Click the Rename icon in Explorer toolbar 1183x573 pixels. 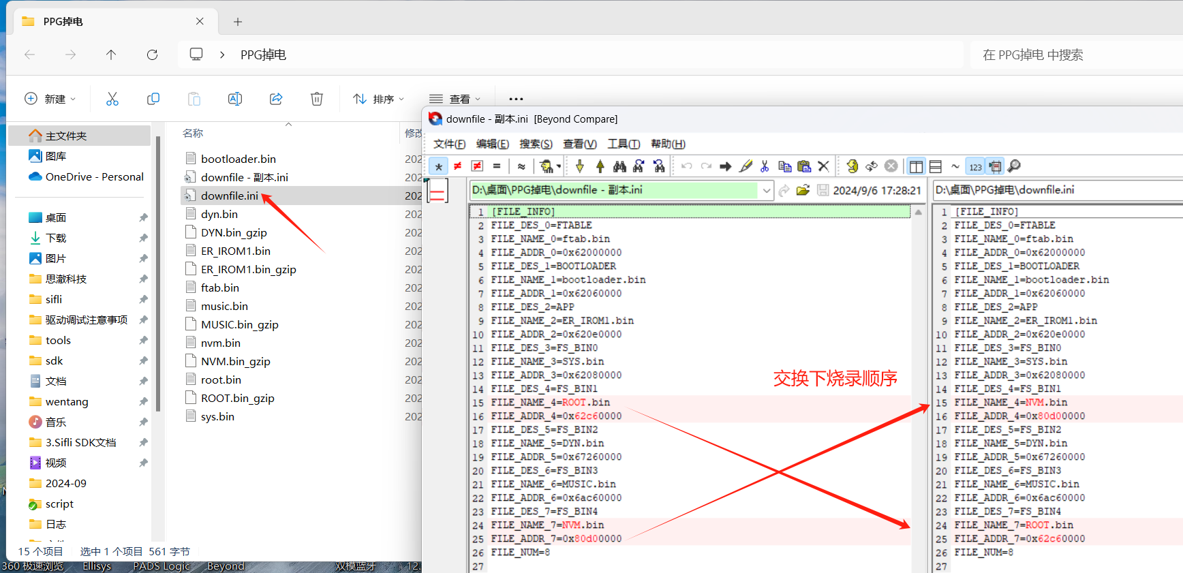[235, 99]
